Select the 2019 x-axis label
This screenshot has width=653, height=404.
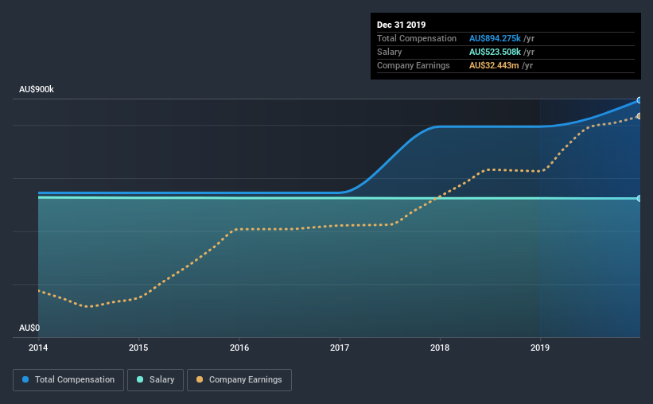tap(540, 348)
